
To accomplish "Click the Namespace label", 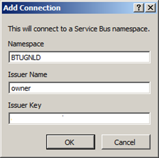I will [x=26, y=44].
